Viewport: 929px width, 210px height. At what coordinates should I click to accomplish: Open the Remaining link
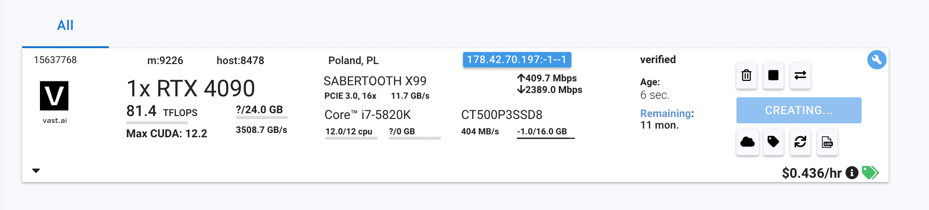point(666,114)
